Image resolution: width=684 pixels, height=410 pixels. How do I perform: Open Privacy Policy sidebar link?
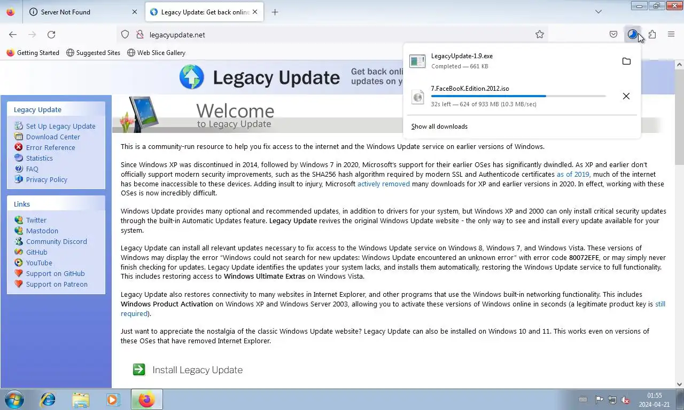click(46, 179)
